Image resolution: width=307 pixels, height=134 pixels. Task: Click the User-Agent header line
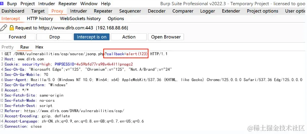154,80
